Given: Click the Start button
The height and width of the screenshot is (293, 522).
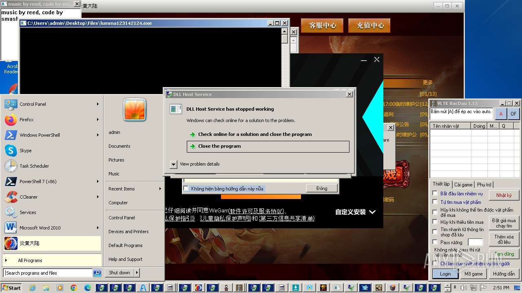Looking at the screenshot, I should coord(11,288).
